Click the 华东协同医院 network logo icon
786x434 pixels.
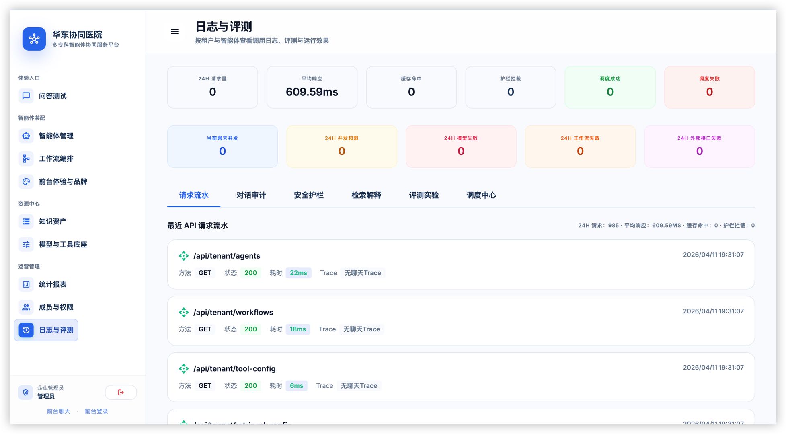(x=34, y=39)
